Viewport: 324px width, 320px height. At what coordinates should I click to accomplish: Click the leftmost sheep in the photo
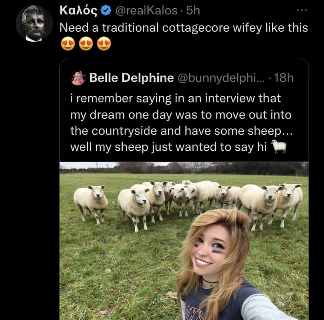click(91, 201)
